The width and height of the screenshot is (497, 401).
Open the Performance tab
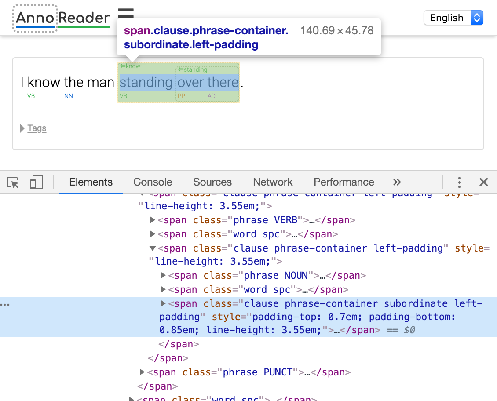[x=344, y=182]
